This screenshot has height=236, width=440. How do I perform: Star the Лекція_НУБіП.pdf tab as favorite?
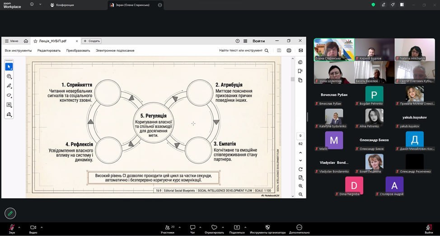point(35,41)
